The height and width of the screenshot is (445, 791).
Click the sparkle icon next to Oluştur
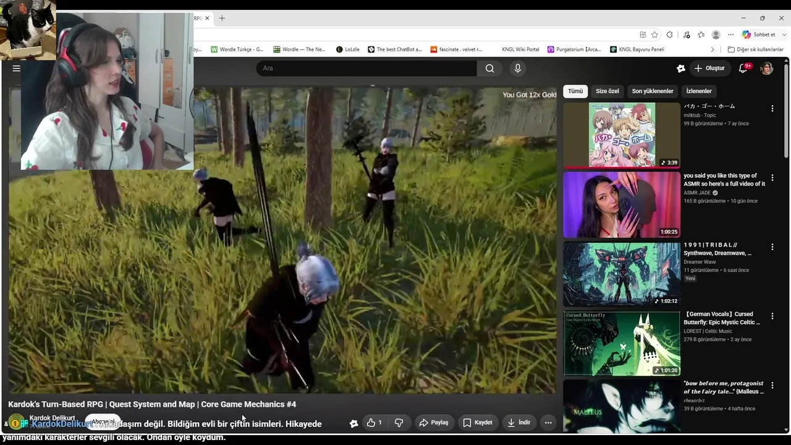coord(680,68)
